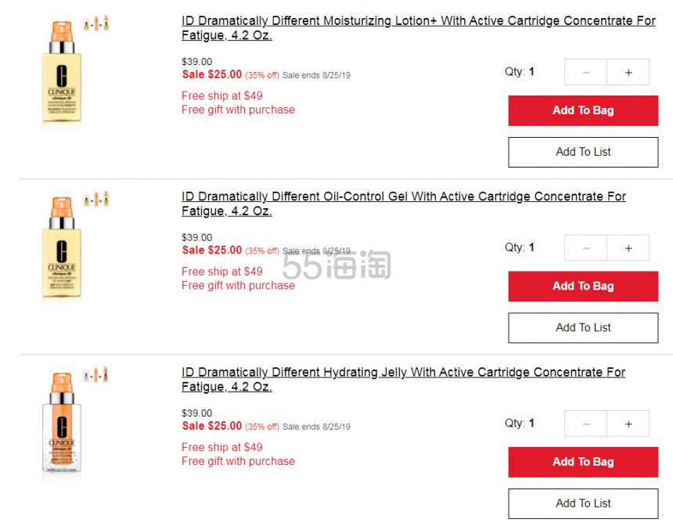Add Moisturizing Lotion+ to list
This screenshot has height=530, width=673.
coord(583,152)
